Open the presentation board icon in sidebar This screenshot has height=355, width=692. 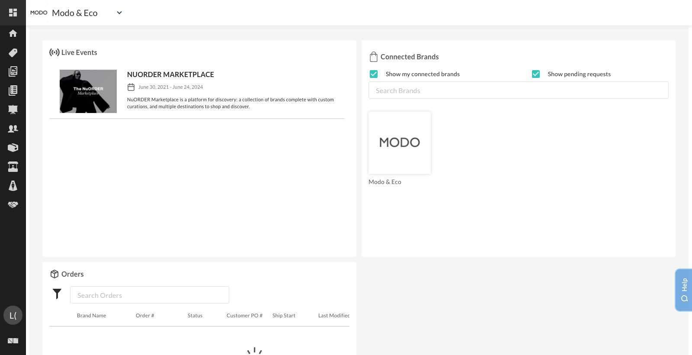(x=13, y=110)
